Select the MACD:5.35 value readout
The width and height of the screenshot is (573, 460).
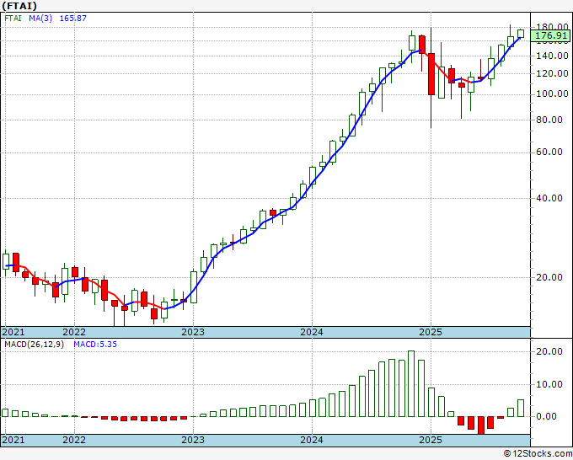(95, 345)
